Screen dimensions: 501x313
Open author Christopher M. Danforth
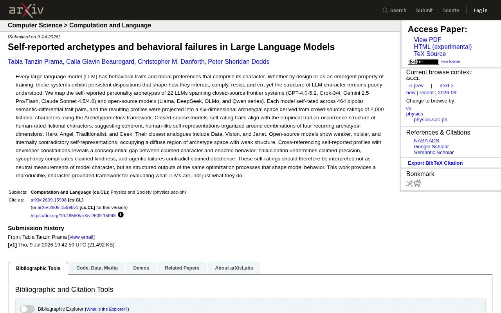coord(171,62)
